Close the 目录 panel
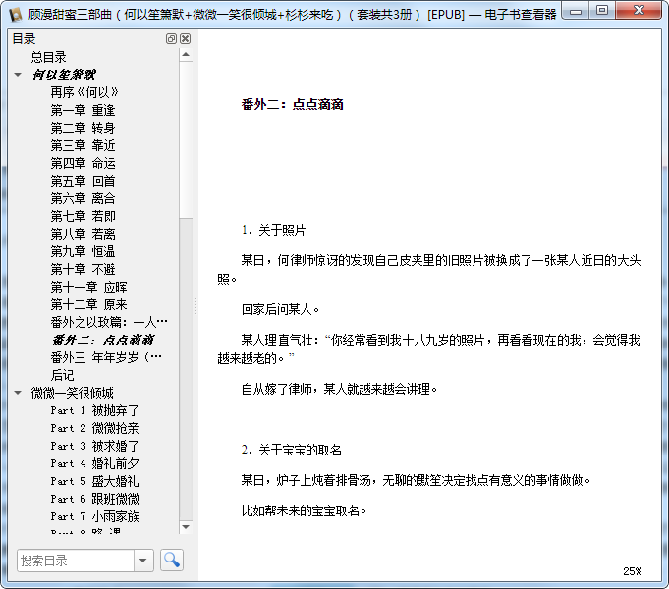The image size is (669, 589). (x=185, y=39)
